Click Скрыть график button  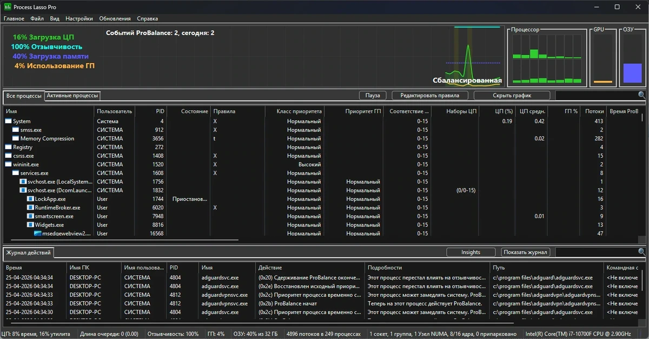(512, 96)
